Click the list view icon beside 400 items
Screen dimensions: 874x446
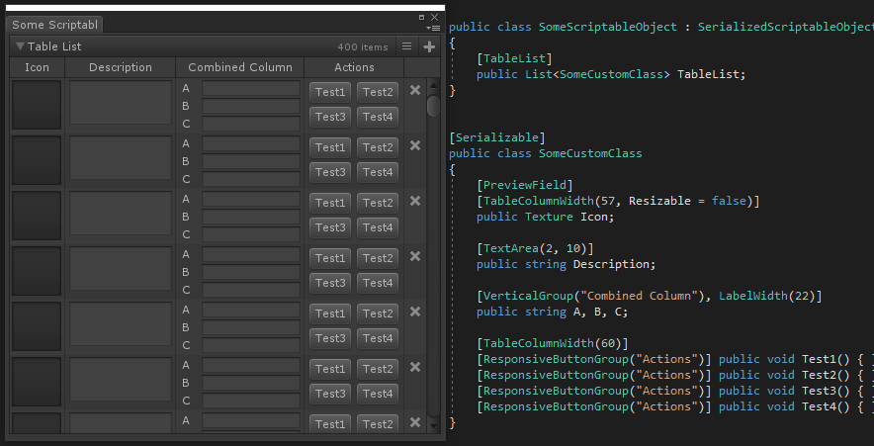tap(406, 46)
